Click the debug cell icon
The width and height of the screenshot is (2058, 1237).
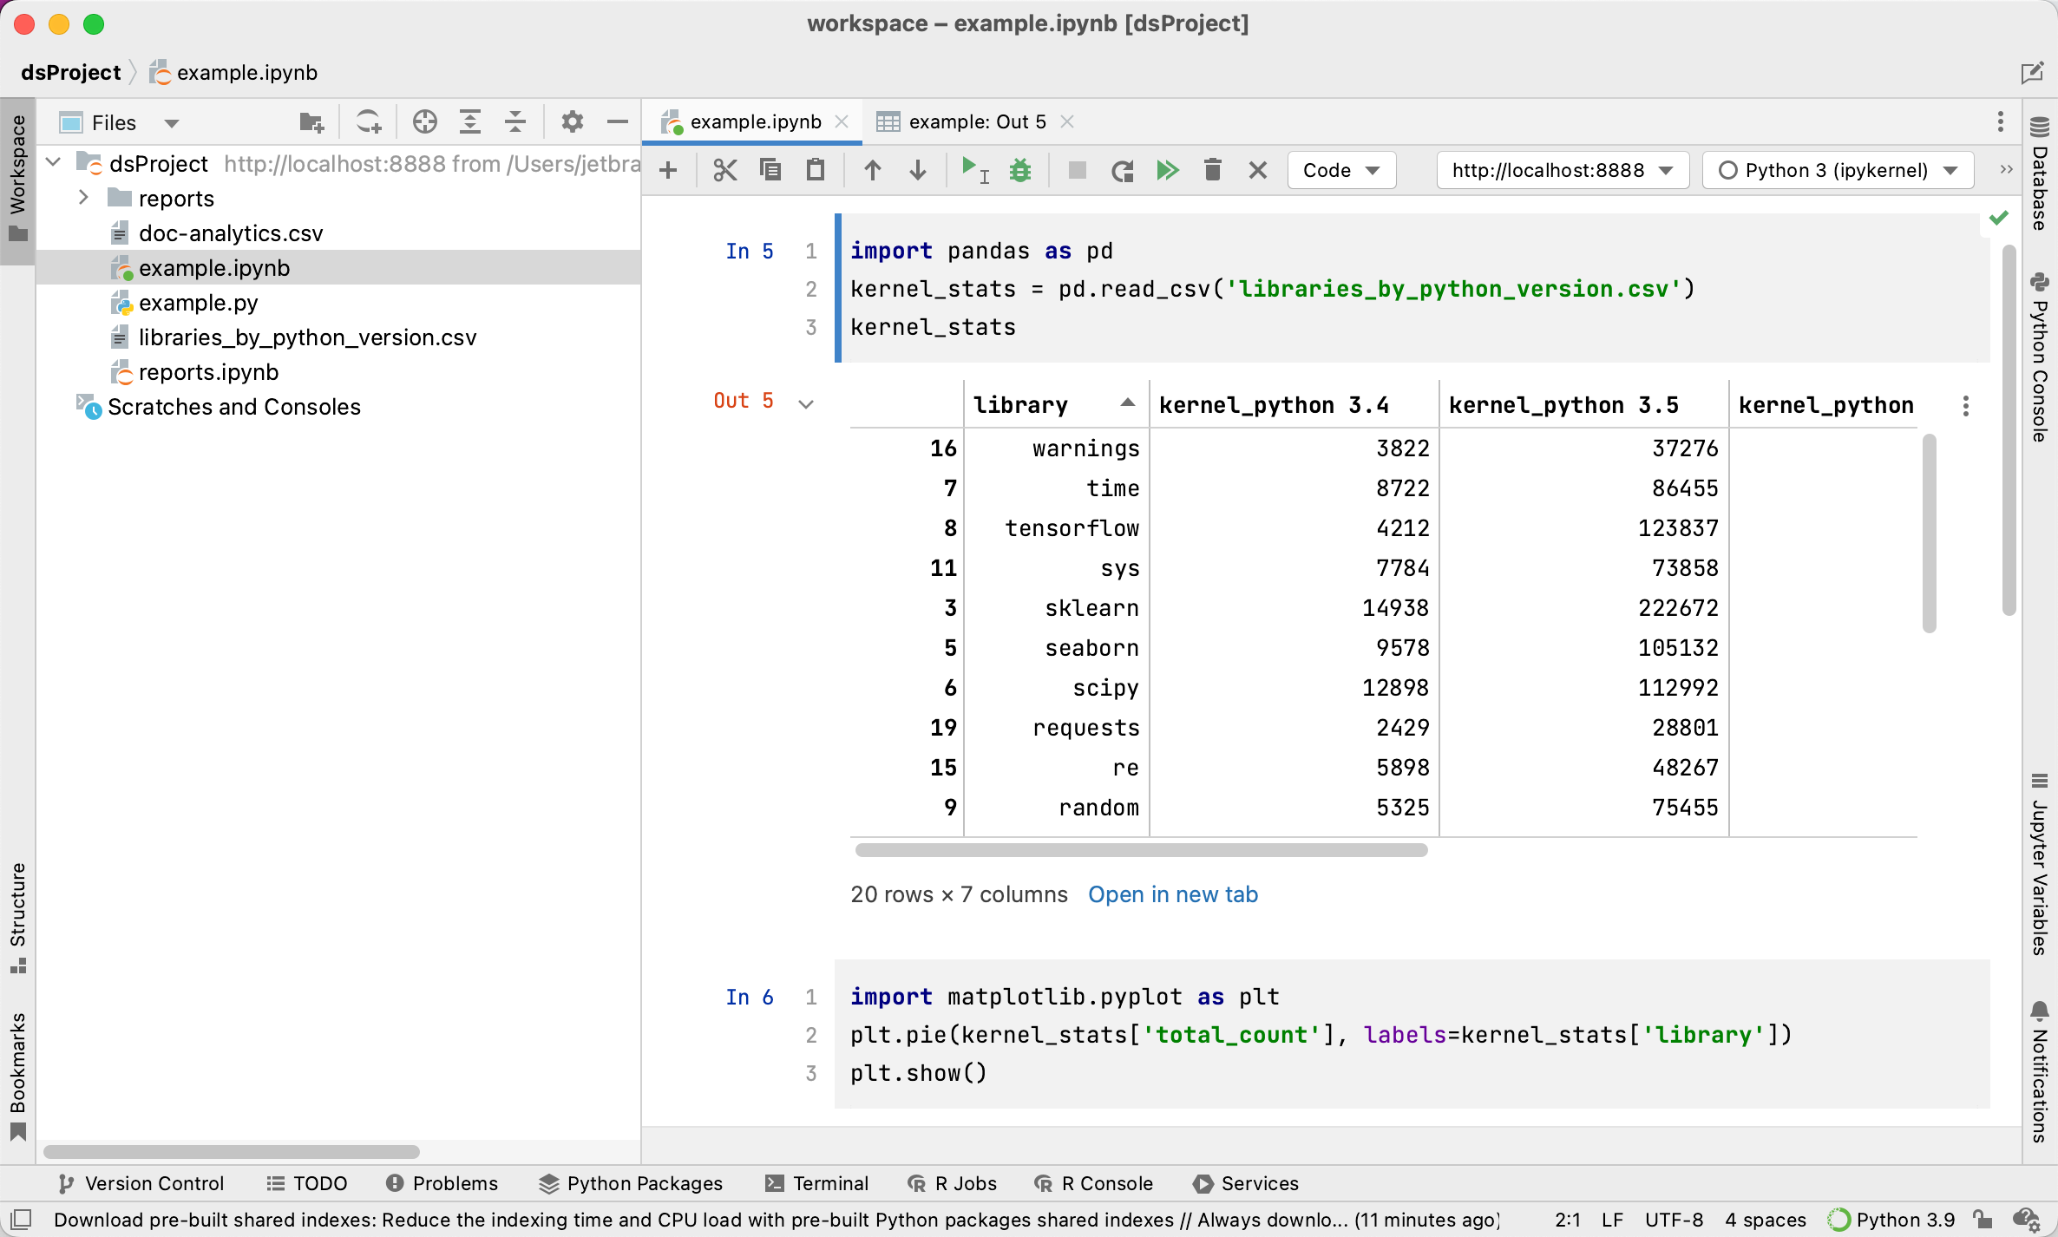click(1020, 172)
